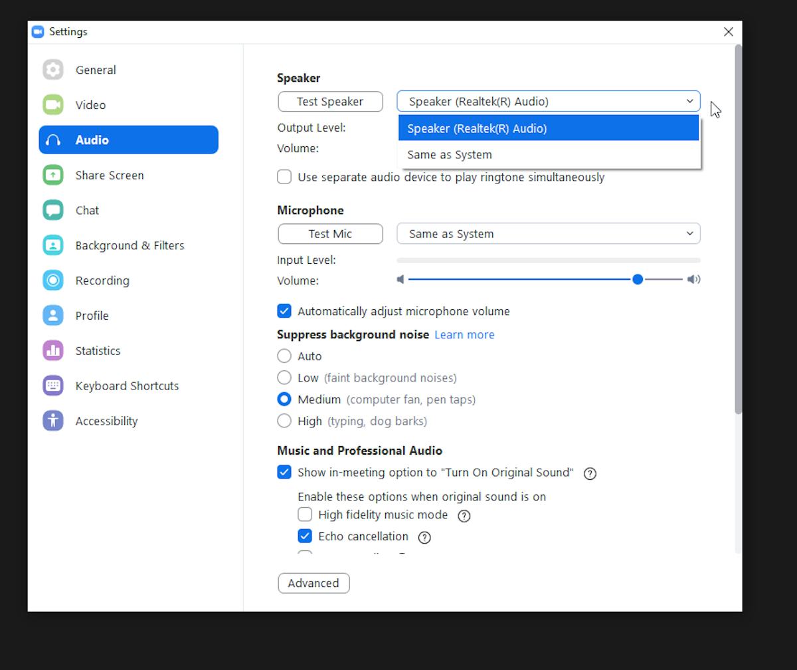Viewport: 797px width, 670px height.
Task: Click the microphone volume slider handle
Action: tap(638, 280)
